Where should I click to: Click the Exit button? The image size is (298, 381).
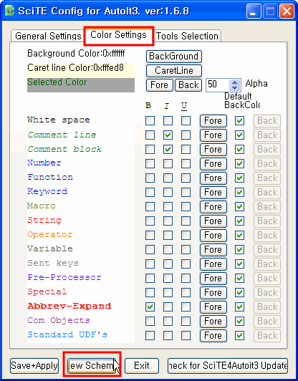coord(142,366)
